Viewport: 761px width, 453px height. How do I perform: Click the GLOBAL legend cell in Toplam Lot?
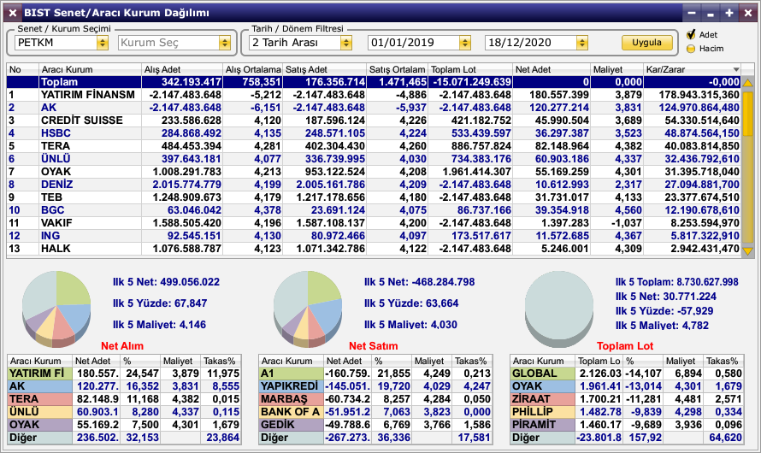point(543,374)
